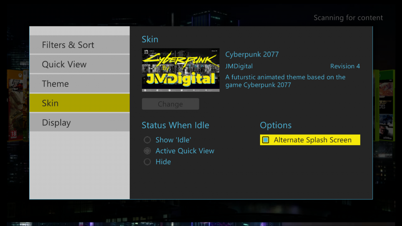Open the Theme settings tab

point(80,83)
